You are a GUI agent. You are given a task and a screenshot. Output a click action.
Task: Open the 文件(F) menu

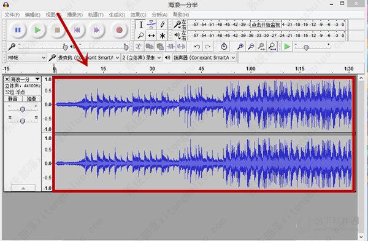coord(12,15)
